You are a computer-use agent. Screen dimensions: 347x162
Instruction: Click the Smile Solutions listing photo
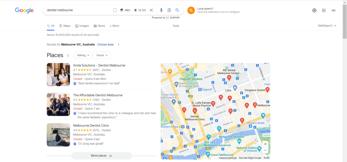(58, 75)
